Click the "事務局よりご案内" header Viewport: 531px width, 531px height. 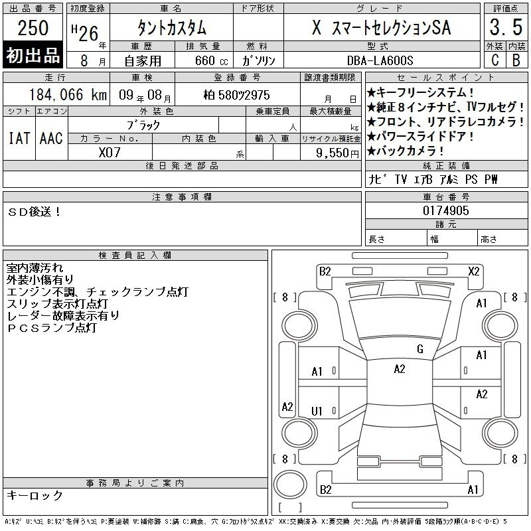pyautogui.click(x=135, y=483)
